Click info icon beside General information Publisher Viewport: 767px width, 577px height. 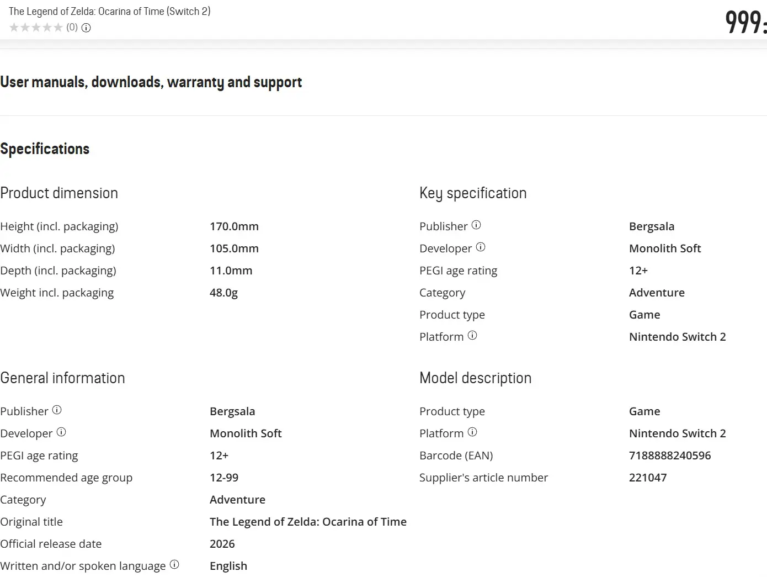tap(57, 410)
